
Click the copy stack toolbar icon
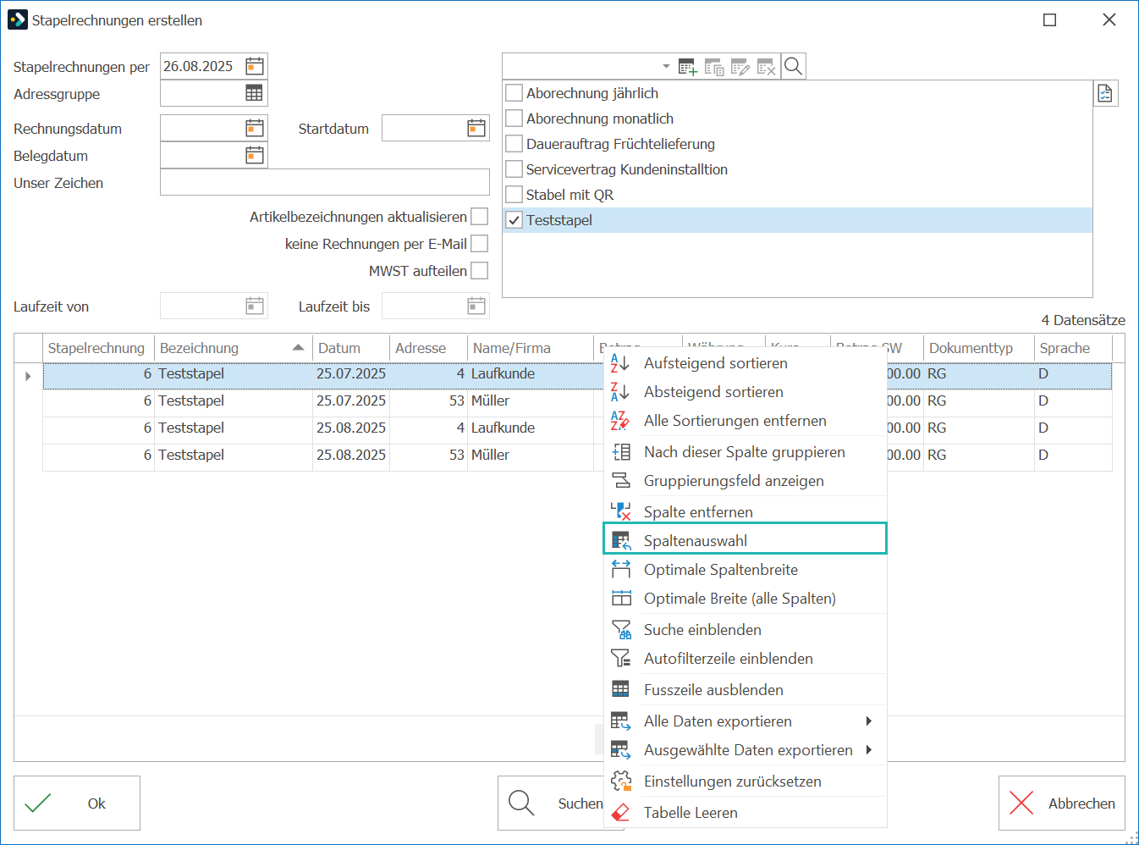point(714,67)
